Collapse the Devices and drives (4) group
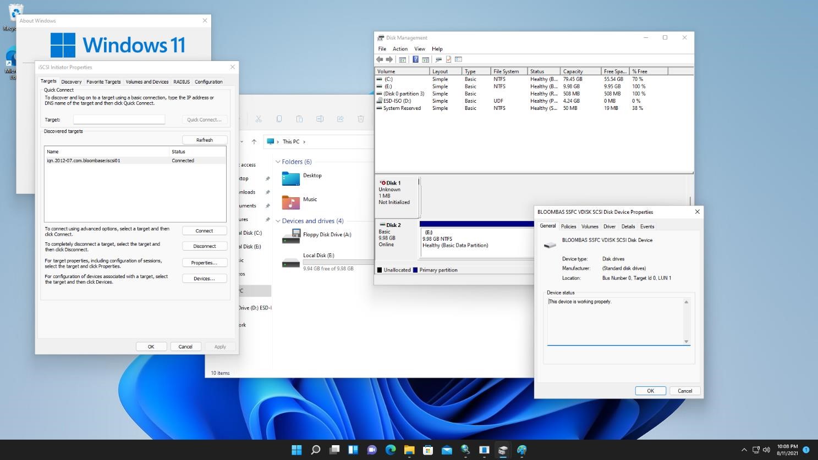The height and width of the screenshot is (460, 818). click(x=278, y=221)
